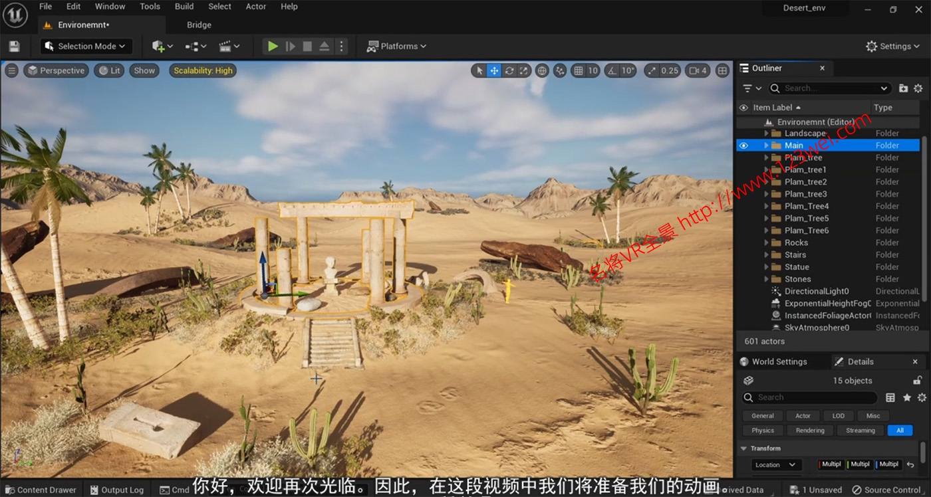Image resolution: width=931 pixels, height=497 pixels.
Task: Open the Content Drawer
Action: (x=41, y=489)
